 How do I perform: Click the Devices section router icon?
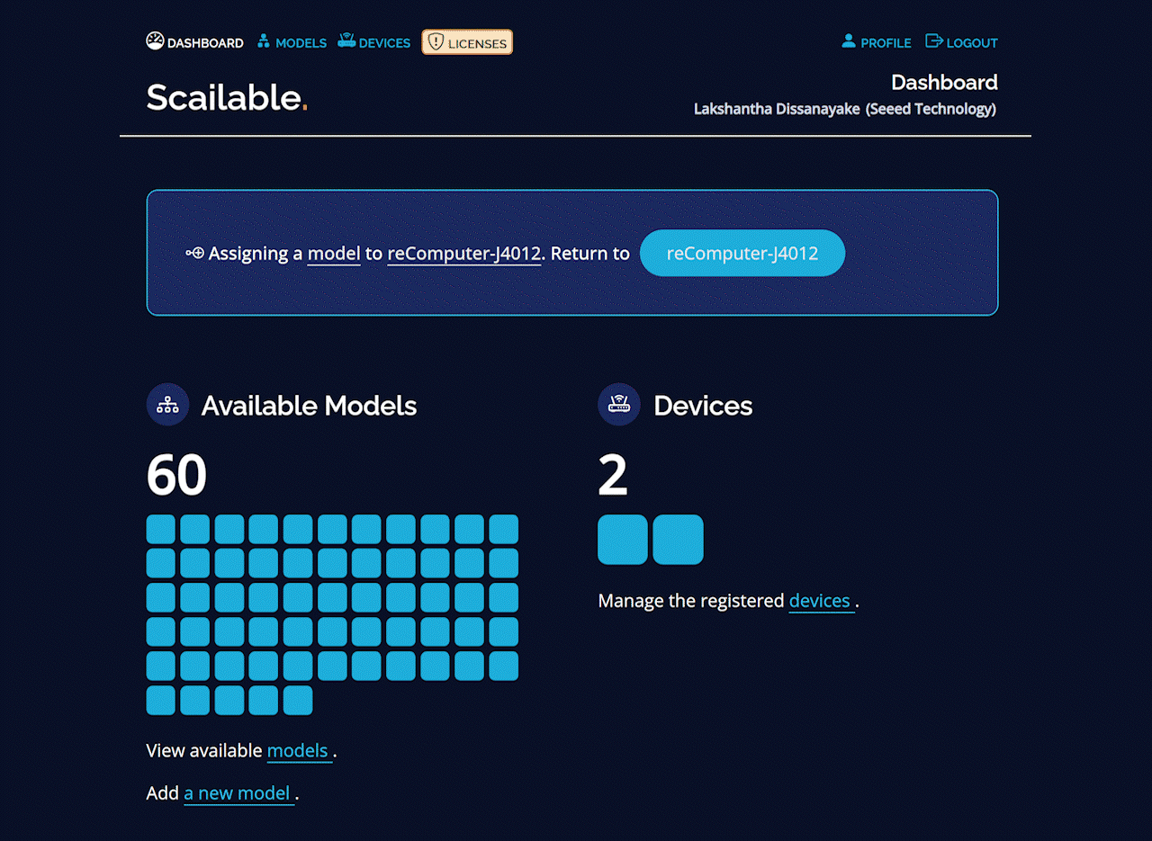[x=619, y=405]
